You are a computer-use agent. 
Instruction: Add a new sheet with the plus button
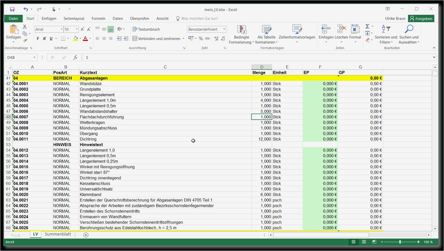[x=86, y=235]
